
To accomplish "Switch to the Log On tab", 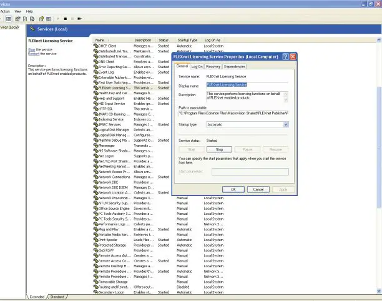I will coord(197,67).
